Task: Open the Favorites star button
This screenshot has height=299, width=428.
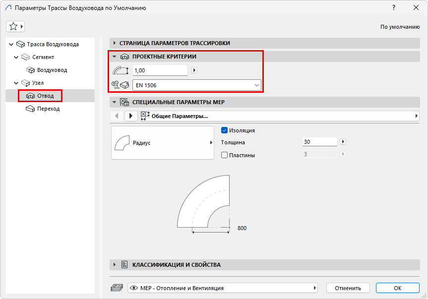Action: (15, 26)
